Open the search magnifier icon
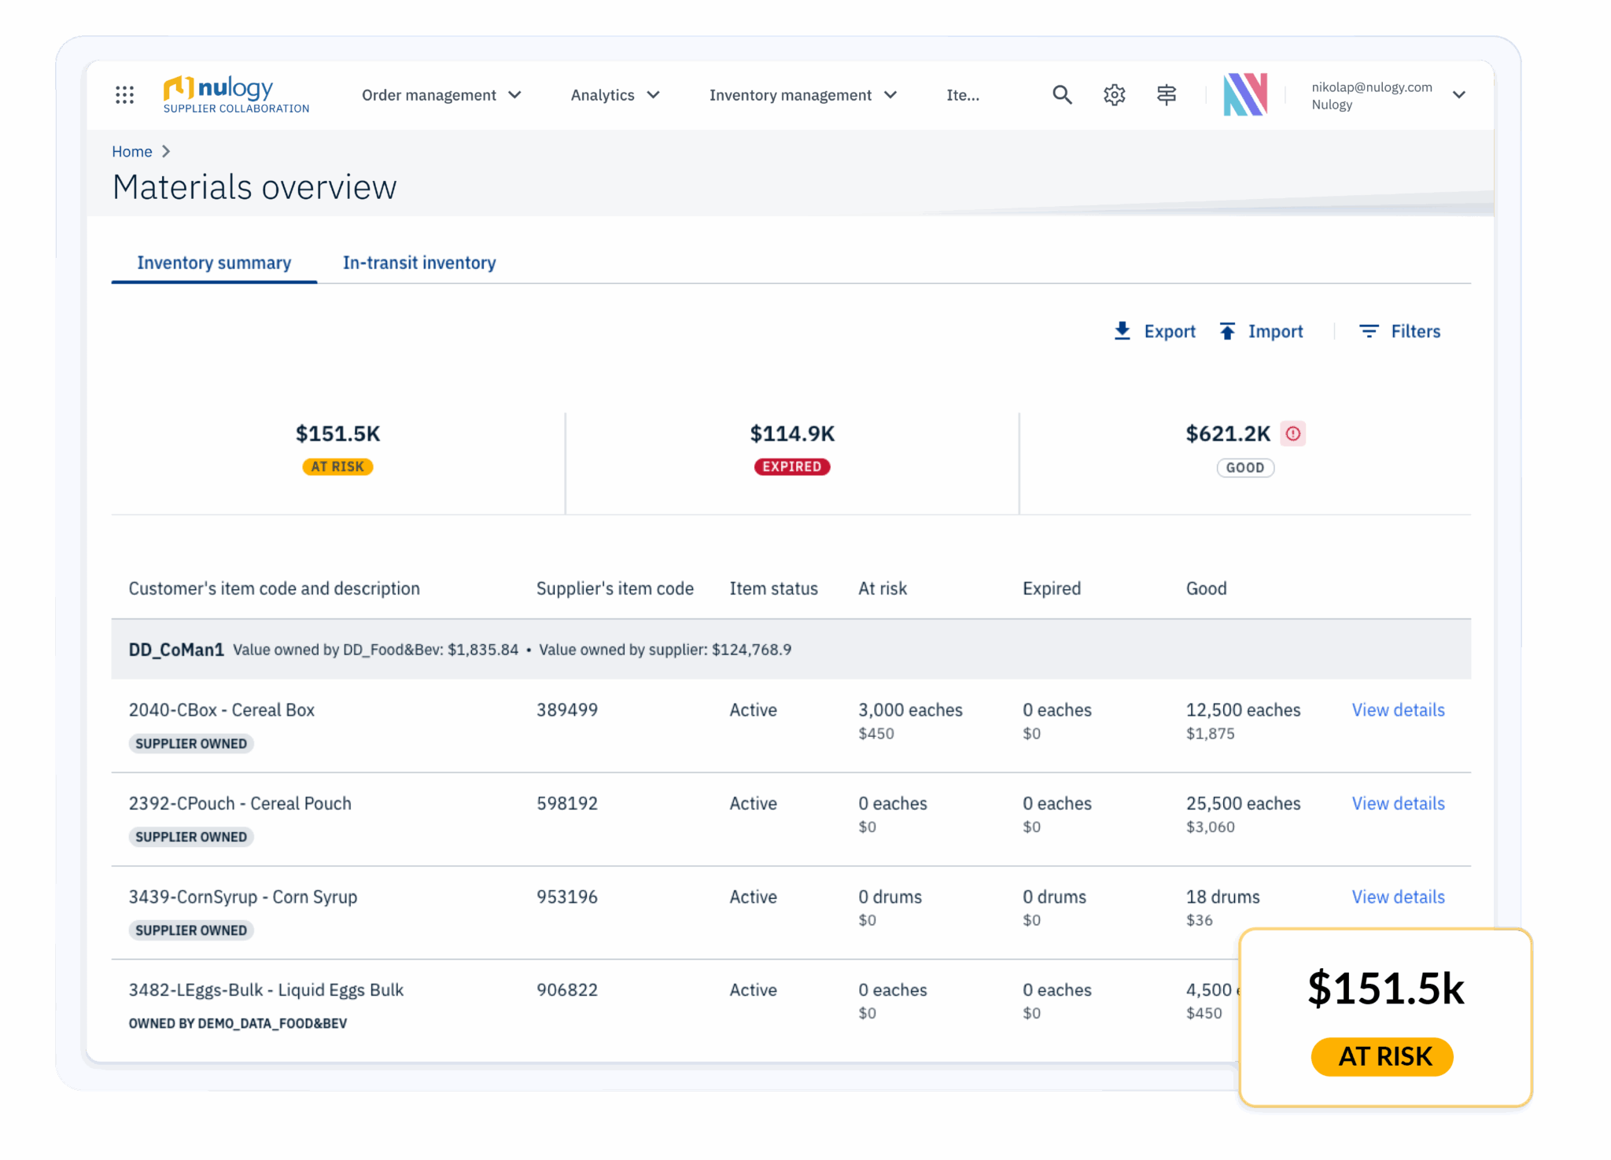 (x=1062, y=95)
